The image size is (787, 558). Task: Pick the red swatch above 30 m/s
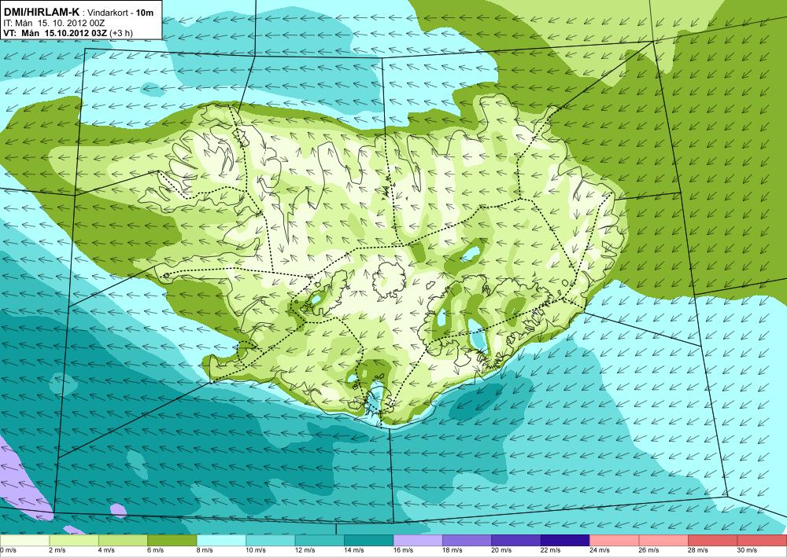763,541
